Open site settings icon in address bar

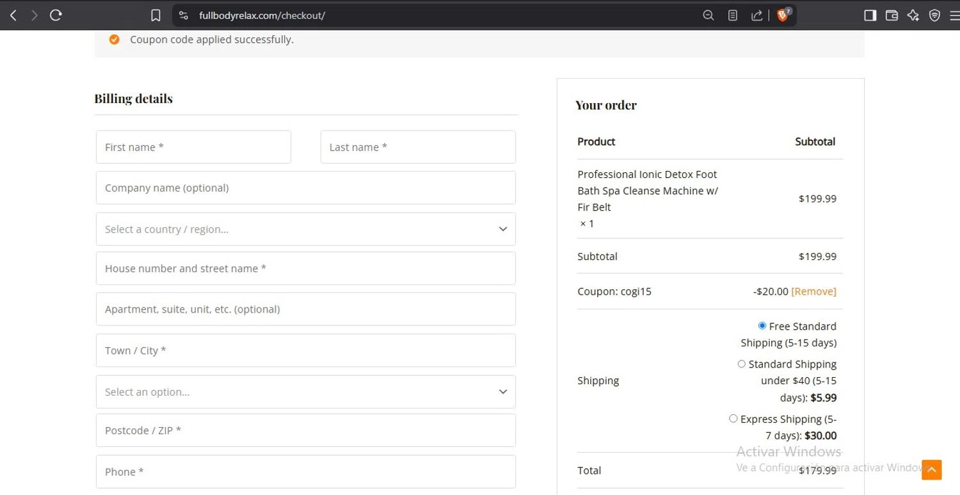(184, 15)
